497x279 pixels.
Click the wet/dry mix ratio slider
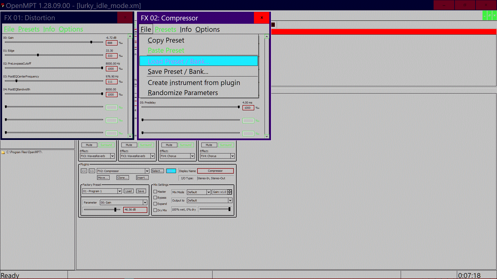215,209
